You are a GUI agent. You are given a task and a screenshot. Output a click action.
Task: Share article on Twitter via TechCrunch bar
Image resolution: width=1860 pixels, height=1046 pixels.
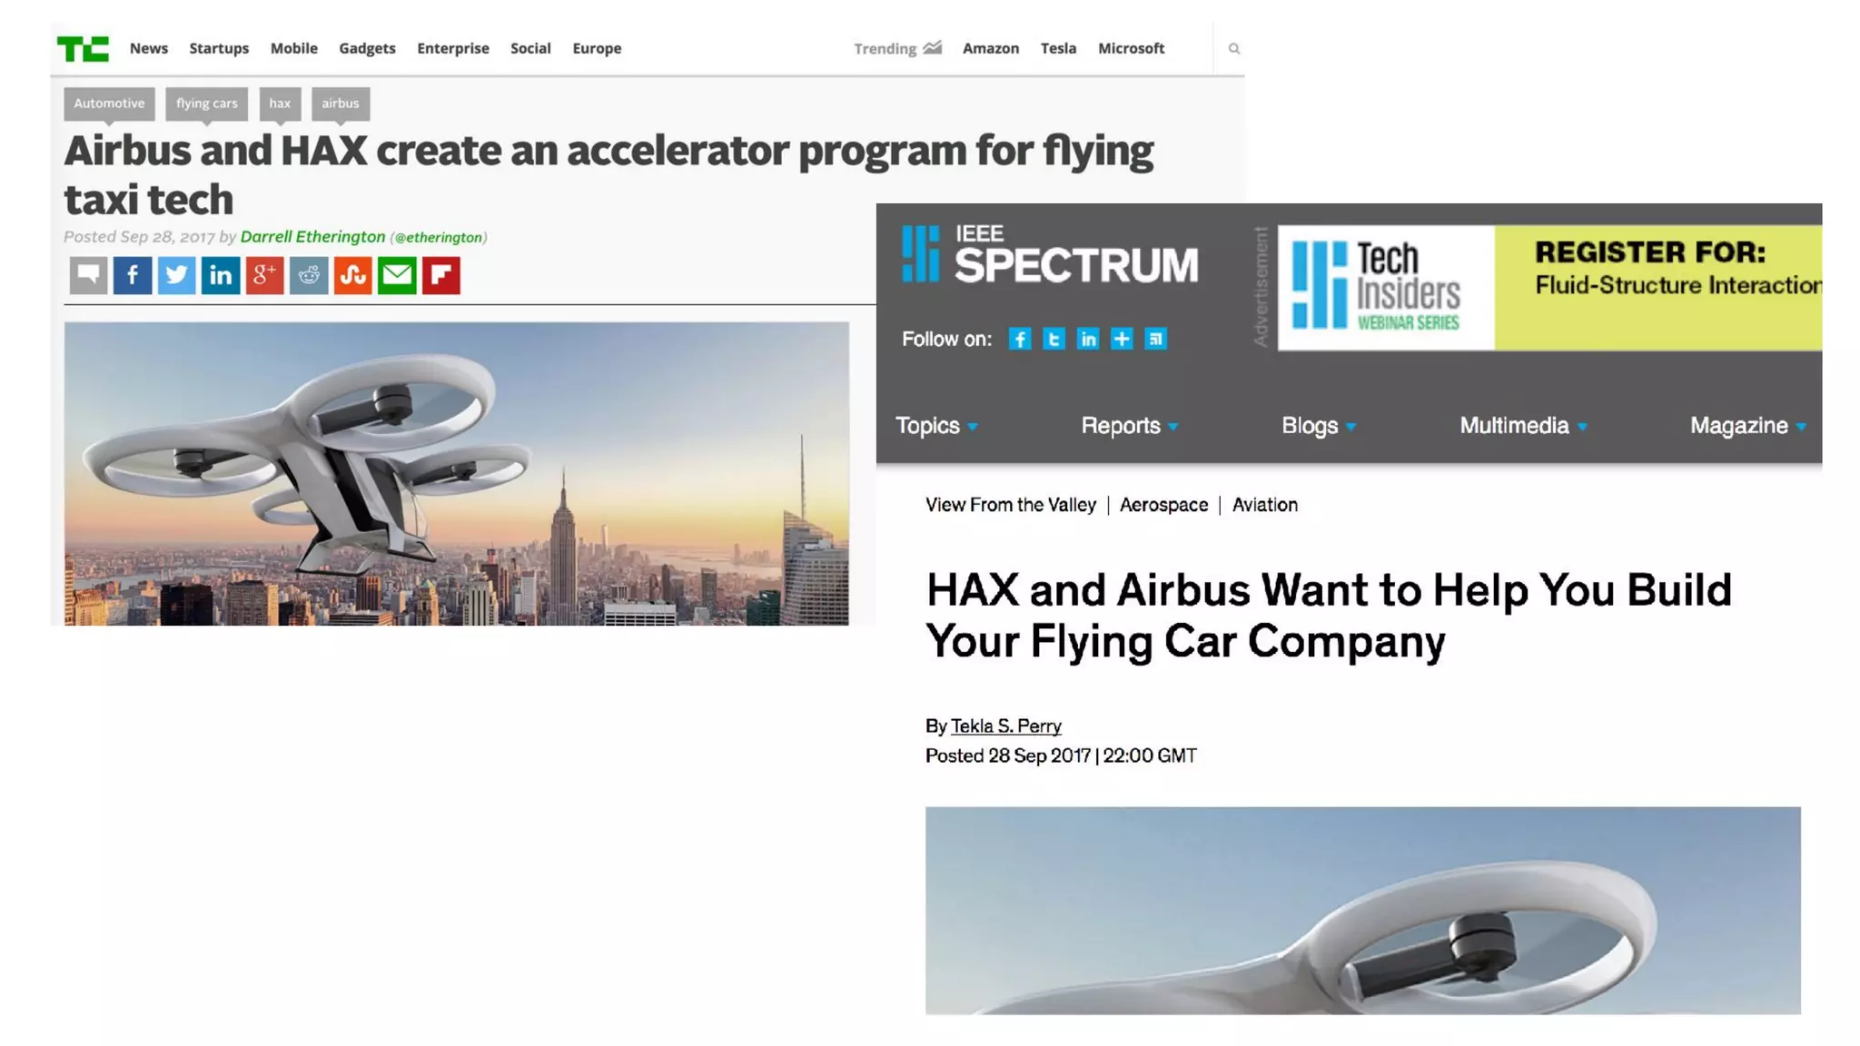tap(176, 275)
